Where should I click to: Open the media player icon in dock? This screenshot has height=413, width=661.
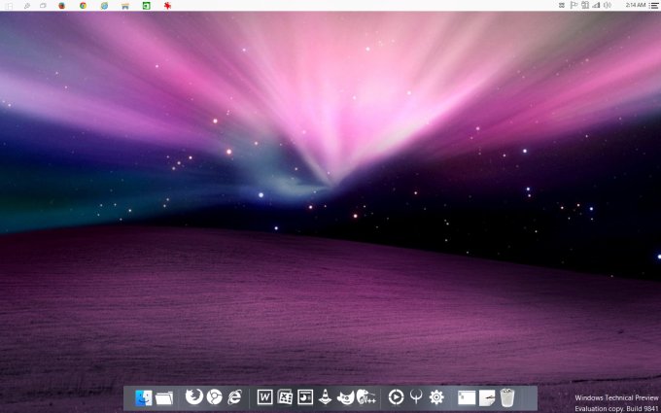(x=396, y=397)
